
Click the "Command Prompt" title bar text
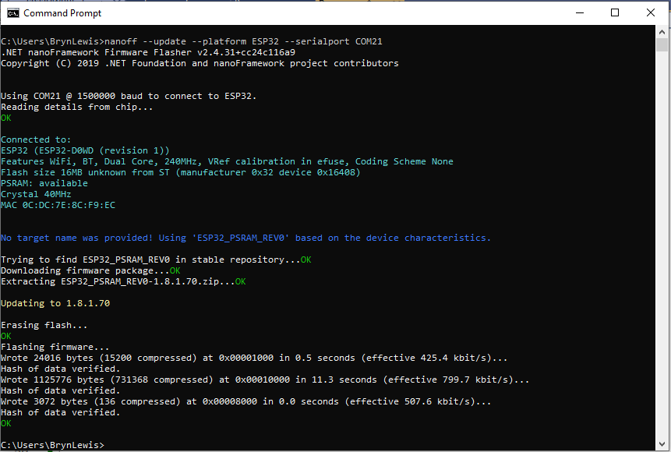pyautogui.click(x=62, y=13)
